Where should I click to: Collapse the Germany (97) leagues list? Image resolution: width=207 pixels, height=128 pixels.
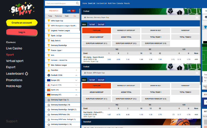click(76, 95)
